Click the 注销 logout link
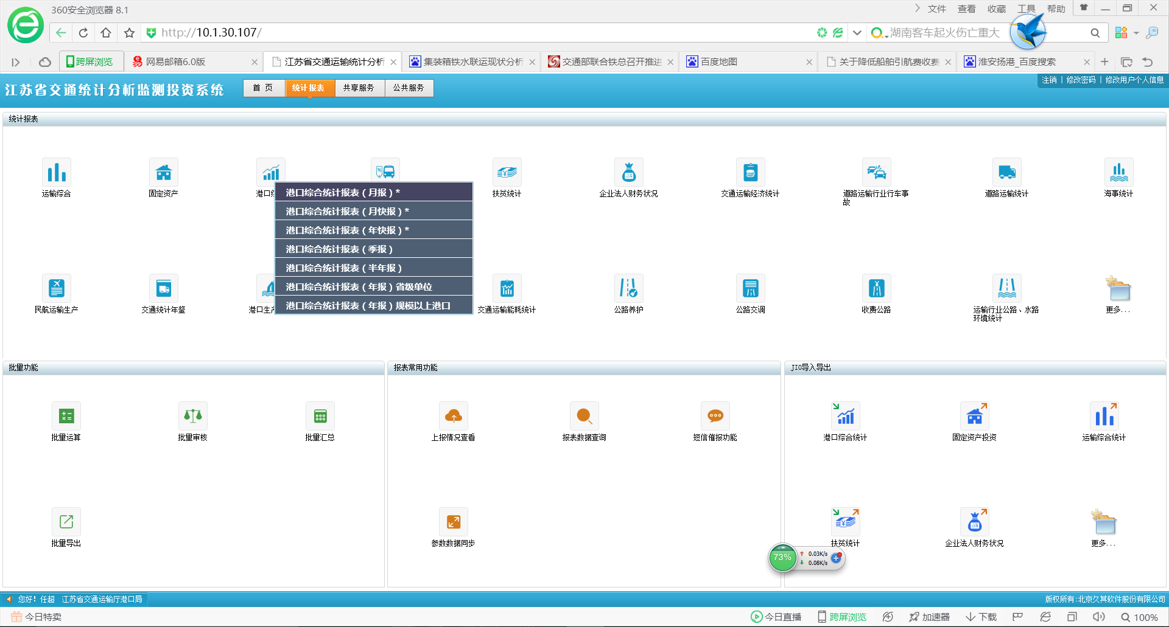Screen dimensions: 1169x627 1049,80
